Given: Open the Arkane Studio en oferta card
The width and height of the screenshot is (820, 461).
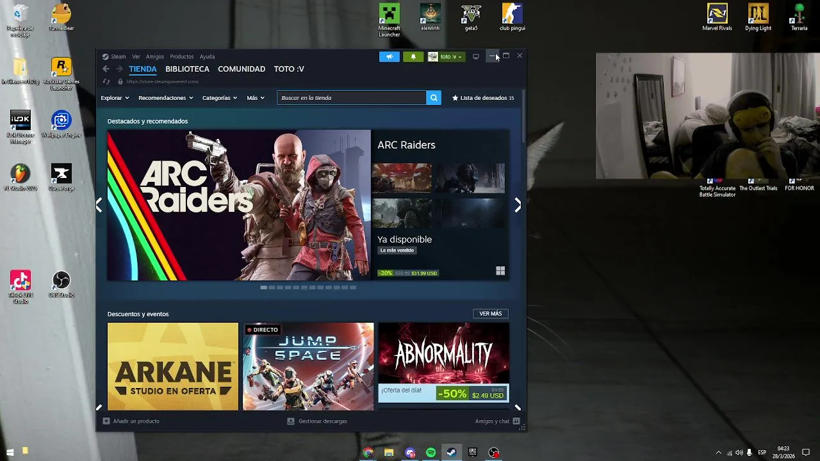Looking at the screenshot, I should [173, 366].
